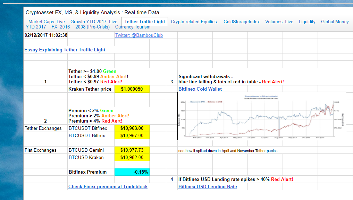Select BTCUSDT Bitfinex price cell $10,963.00
The height and width of the screenshot is (200, 353).
click(x=132, y=128)
